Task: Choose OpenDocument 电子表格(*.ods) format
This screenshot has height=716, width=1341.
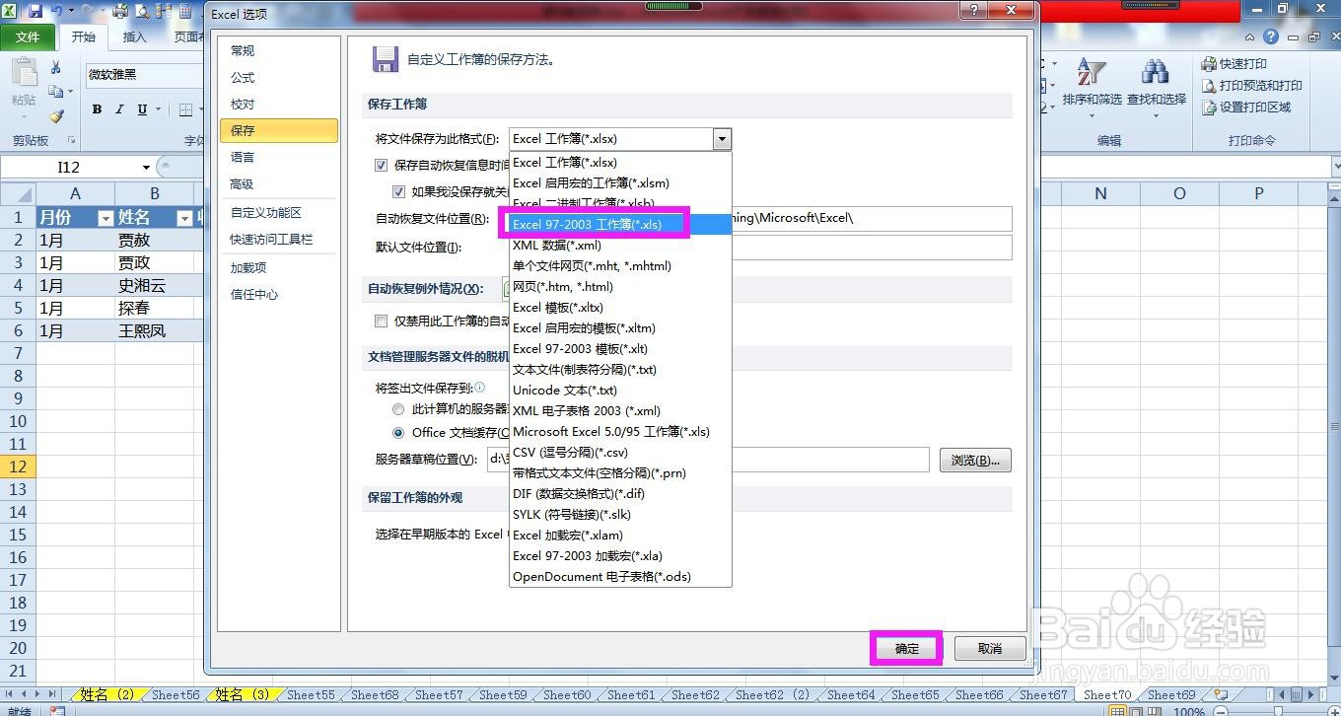Action: coord(620,576)
